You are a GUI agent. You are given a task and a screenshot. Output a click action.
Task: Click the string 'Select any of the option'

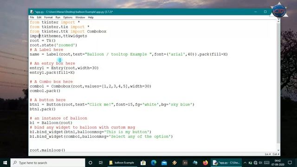[140, 136]
